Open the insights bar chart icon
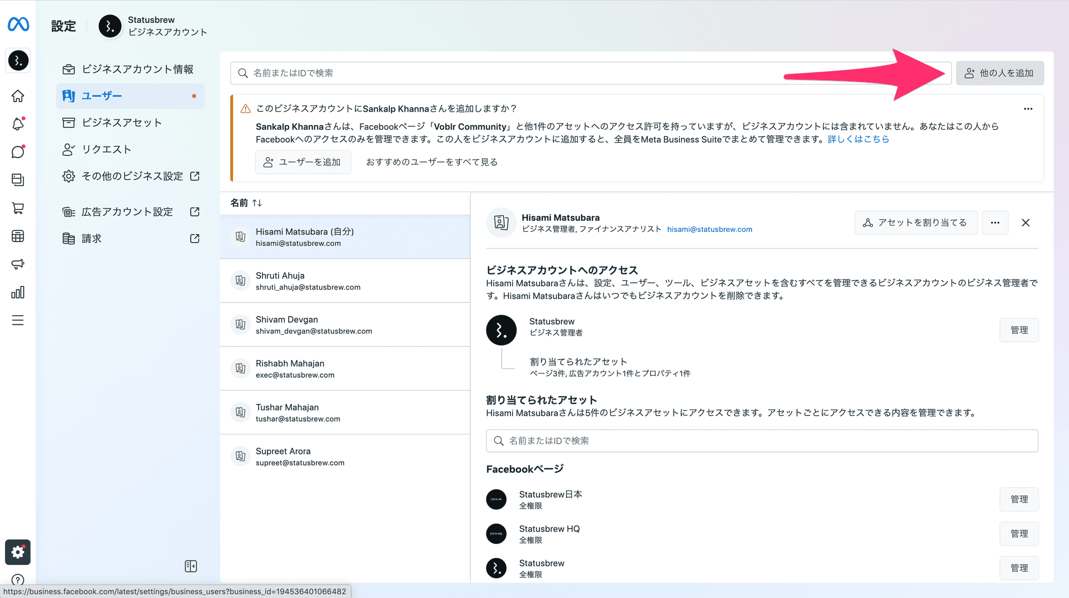Screen dimensions: 1069x598 (x=18, y=292)
